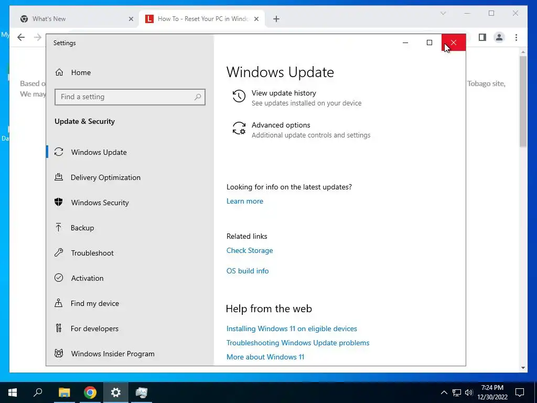This screenshot has width=537, height=403.
Task: Close the What's New Chrome tab
Action: (131, 19)
